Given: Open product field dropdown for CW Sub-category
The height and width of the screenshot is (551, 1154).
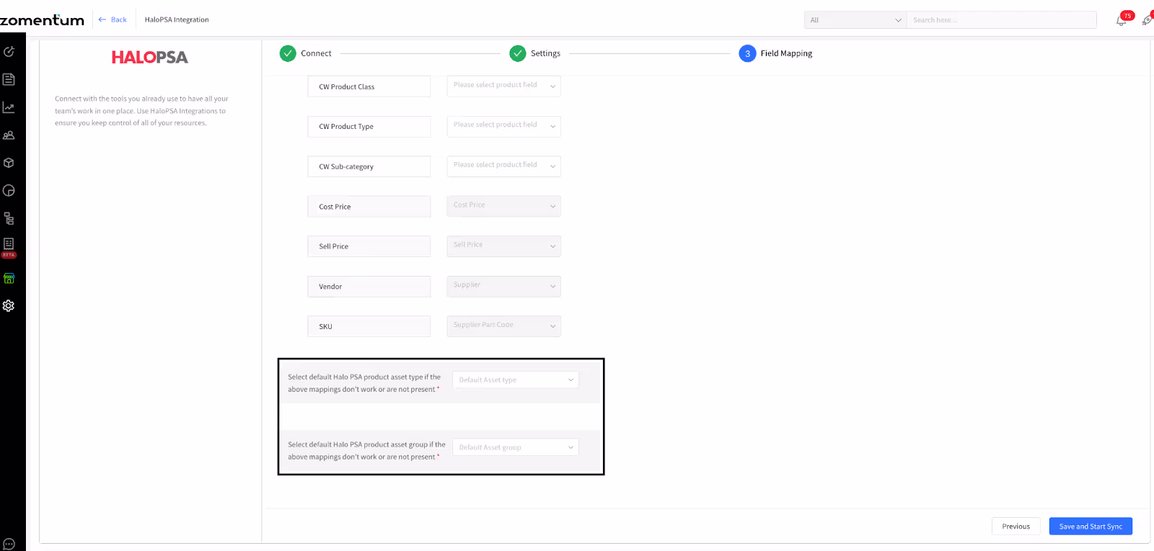Looking at the screenshot, I should [x=503, y=166].
